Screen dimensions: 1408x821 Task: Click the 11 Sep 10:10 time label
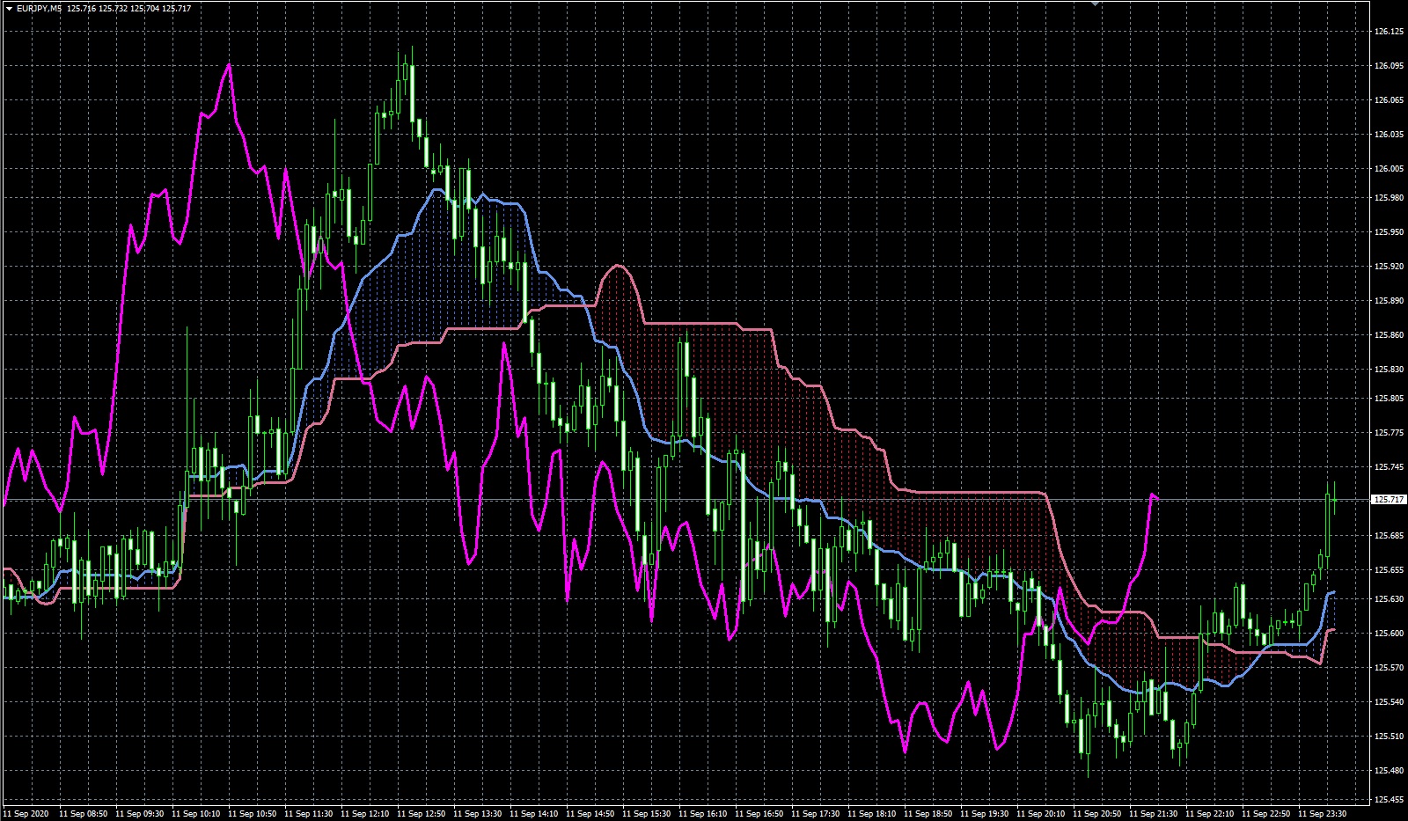195,814
